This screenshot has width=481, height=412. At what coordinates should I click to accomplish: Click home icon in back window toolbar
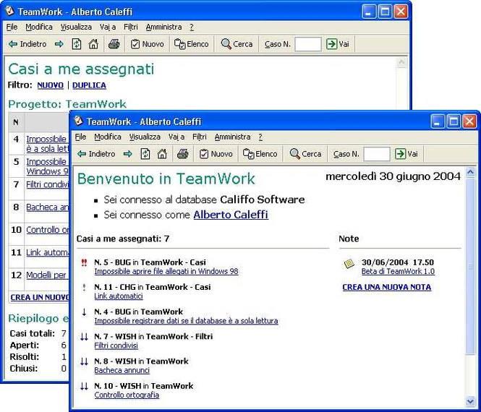click(93, 44)
